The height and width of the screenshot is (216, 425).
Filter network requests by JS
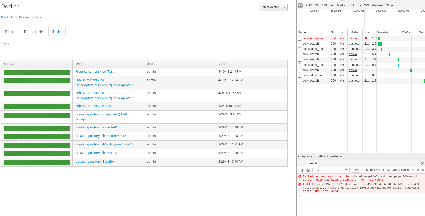pyautogui.click(x=316, y=5)
